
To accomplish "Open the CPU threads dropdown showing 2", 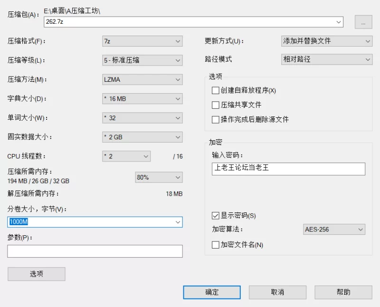I will [126, 156].
